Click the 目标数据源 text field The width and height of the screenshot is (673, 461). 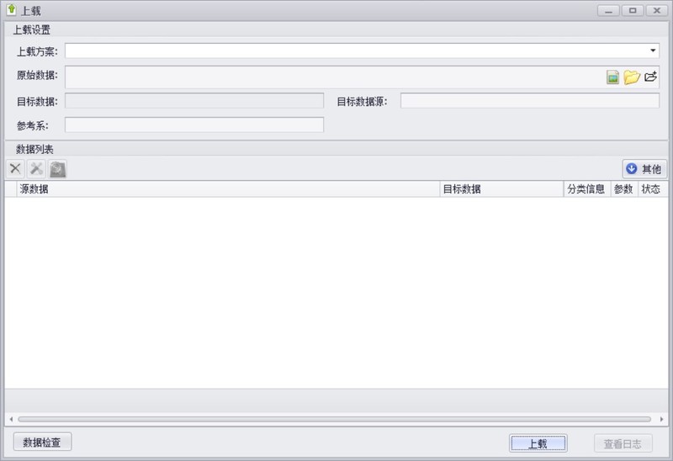click(x=529, y=101)
